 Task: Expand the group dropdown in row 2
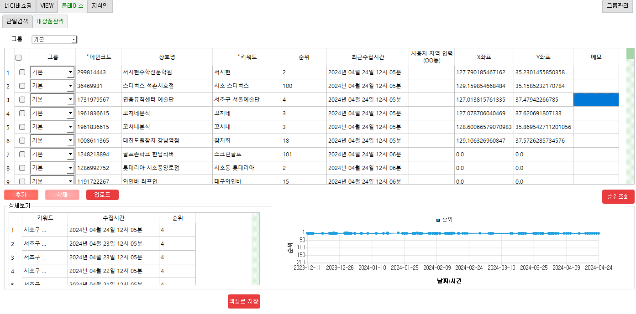tap(70, 86)
